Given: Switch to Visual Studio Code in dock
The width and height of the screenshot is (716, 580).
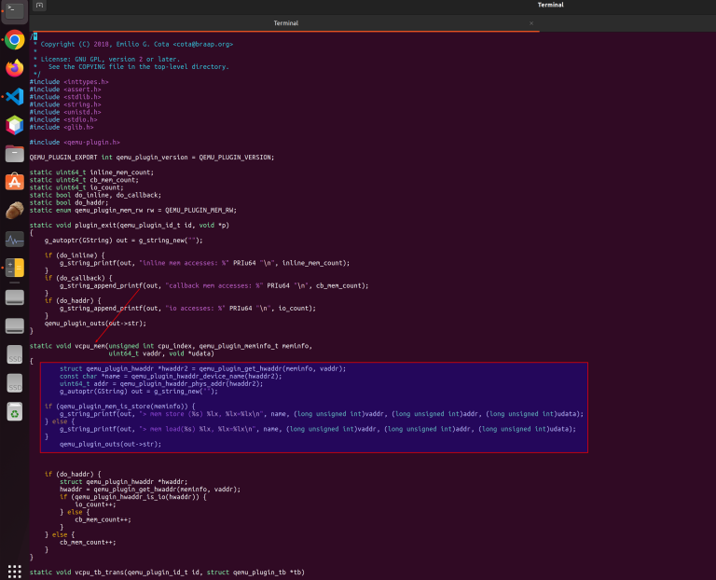Looking at the screenshot, I should [x=15, y=97].
